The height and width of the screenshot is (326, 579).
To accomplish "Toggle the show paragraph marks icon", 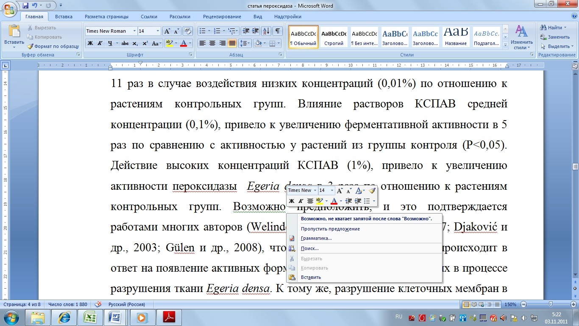I will pos(277,31).
